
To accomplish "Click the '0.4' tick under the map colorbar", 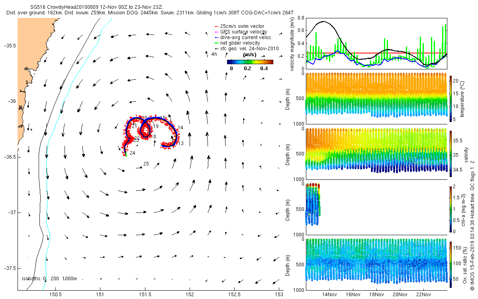I will (x=264, y=69).
